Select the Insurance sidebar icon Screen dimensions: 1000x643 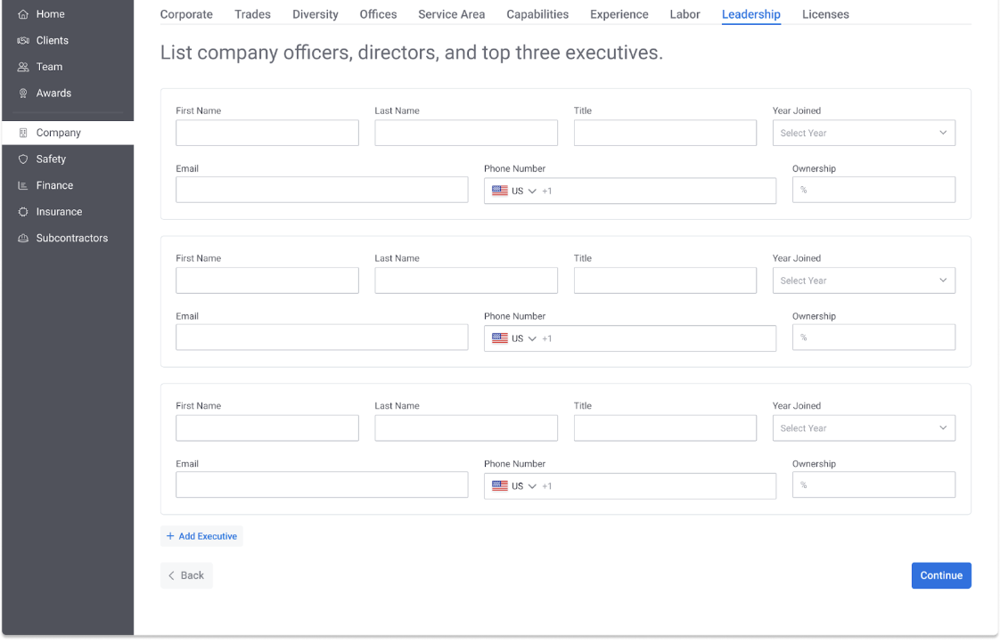click(23, 212)
